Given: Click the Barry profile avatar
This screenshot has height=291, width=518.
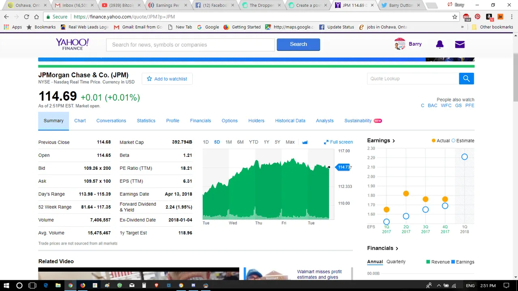Looking at the screenshot, I should tap(400, 44).
